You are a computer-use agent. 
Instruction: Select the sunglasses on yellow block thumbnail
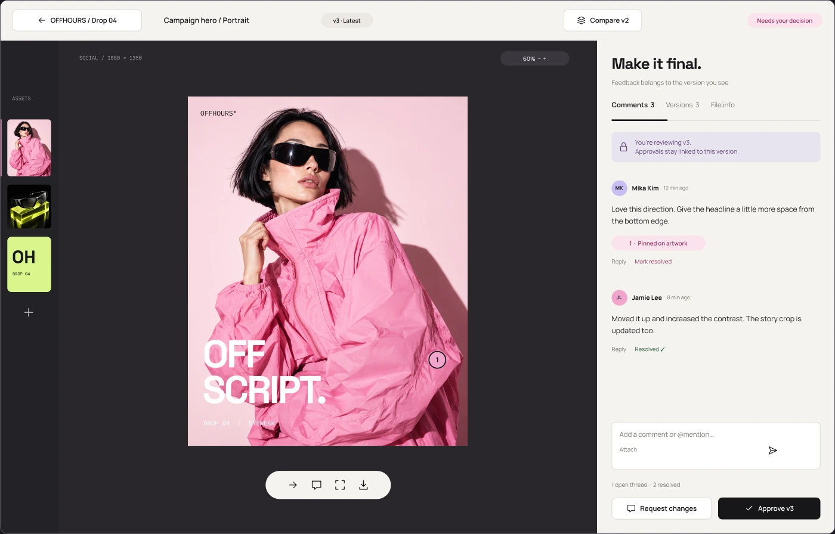pos(29,206)
